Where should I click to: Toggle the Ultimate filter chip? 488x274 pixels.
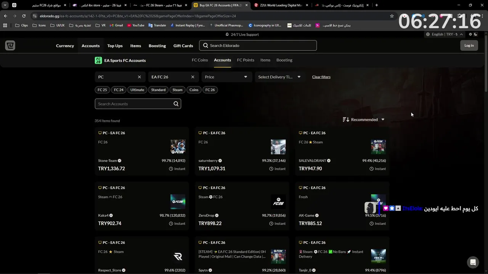pyautogui.click(x=137, y=90)
